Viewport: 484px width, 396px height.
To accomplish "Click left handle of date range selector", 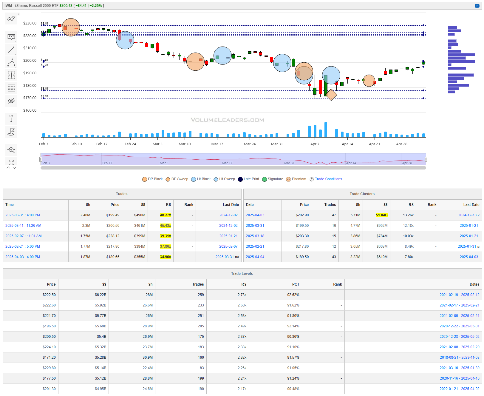I will (x=41, y=159).
